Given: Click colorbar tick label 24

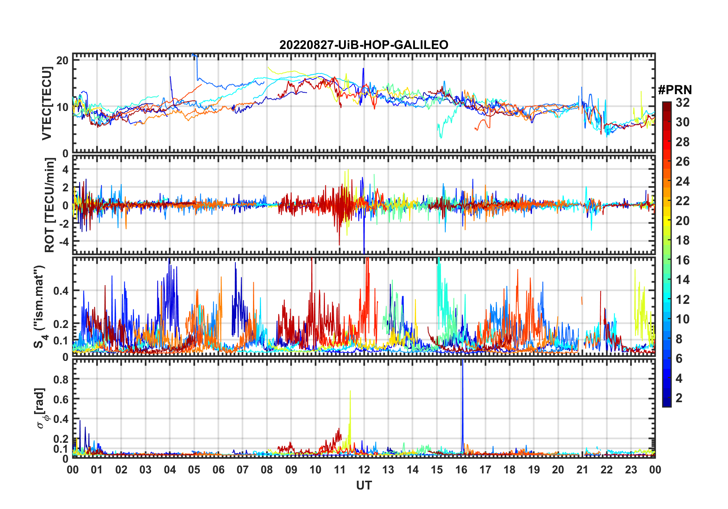Looking at the screenshot, I should click(x=682, y=181).
